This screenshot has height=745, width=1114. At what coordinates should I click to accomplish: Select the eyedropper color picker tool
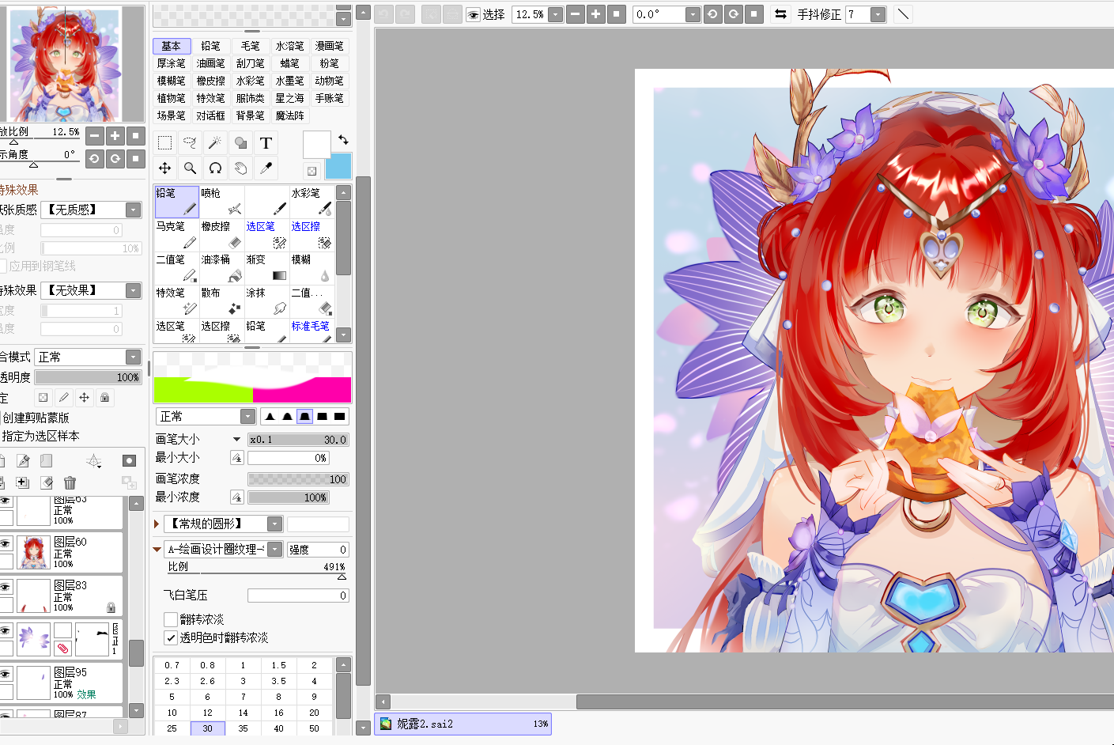(x=266, y=168)
